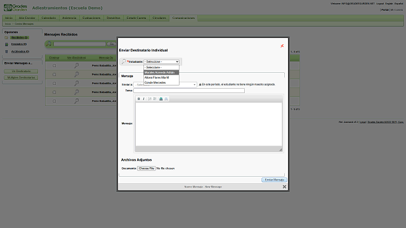Open the Enviados messages link
The height and width of the screenshot is (228, 406).
click(x=19, y=44)
